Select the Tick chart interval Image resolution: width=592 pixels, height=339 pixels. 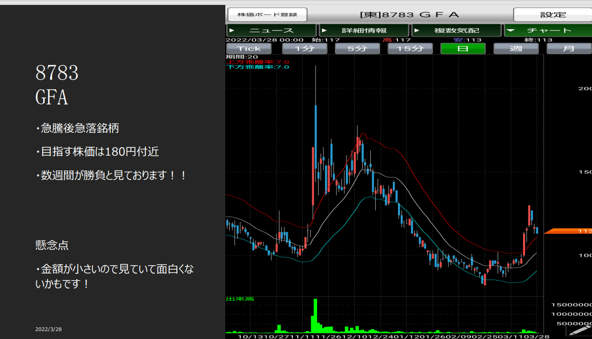tap(249, 49)
